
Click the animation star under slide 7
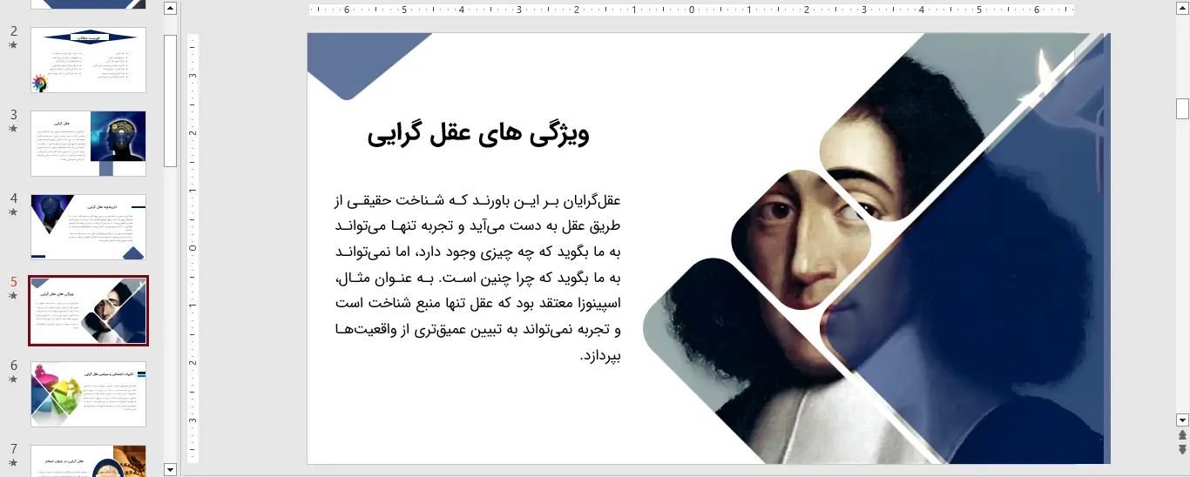tap(13, 463)
